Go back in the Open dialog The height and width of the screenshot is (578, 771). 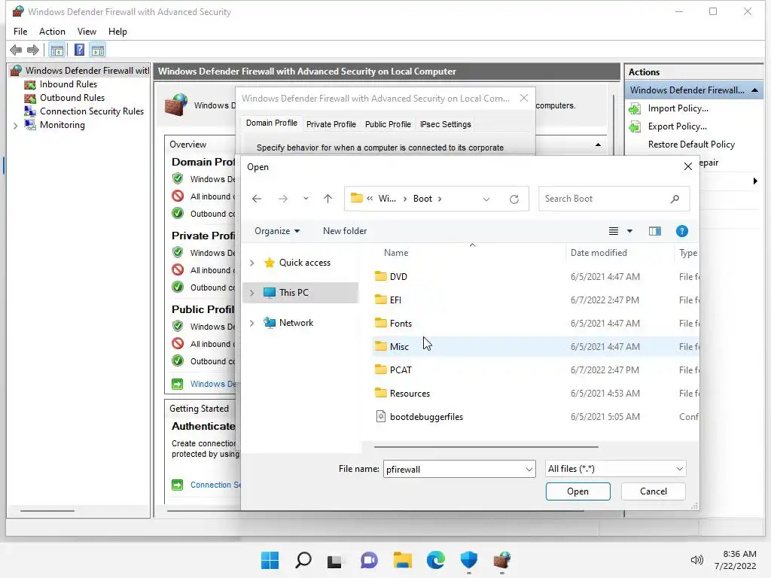point(257,199)
